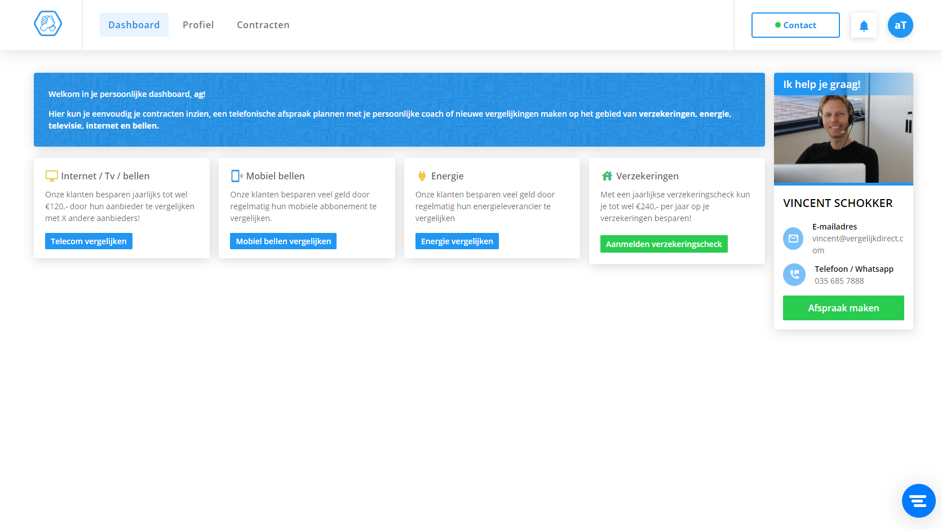Screen dimensions: 942x529
Task: Start Energie vergelijken comparison
Action: click(457, 241)
